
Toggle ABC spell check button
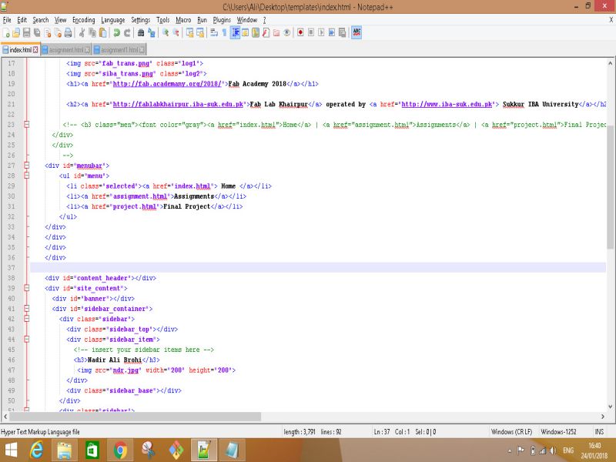[x=357, y=32]
